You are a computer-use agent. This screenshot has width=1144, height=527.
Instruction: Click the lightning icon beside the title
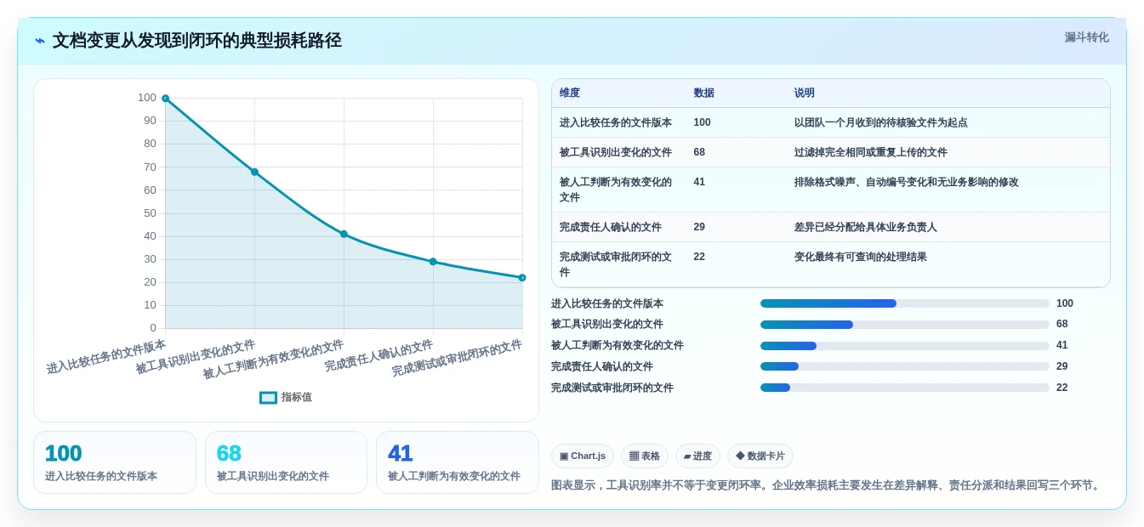40,41
